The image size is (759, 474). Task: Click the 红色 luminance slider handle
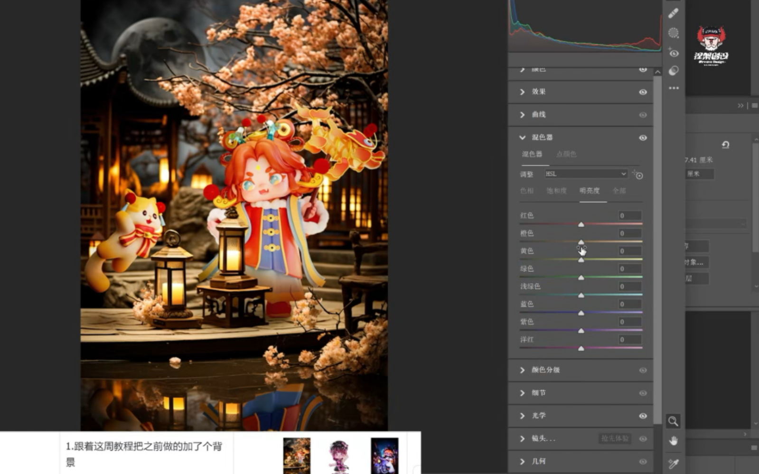click(581, 224)
